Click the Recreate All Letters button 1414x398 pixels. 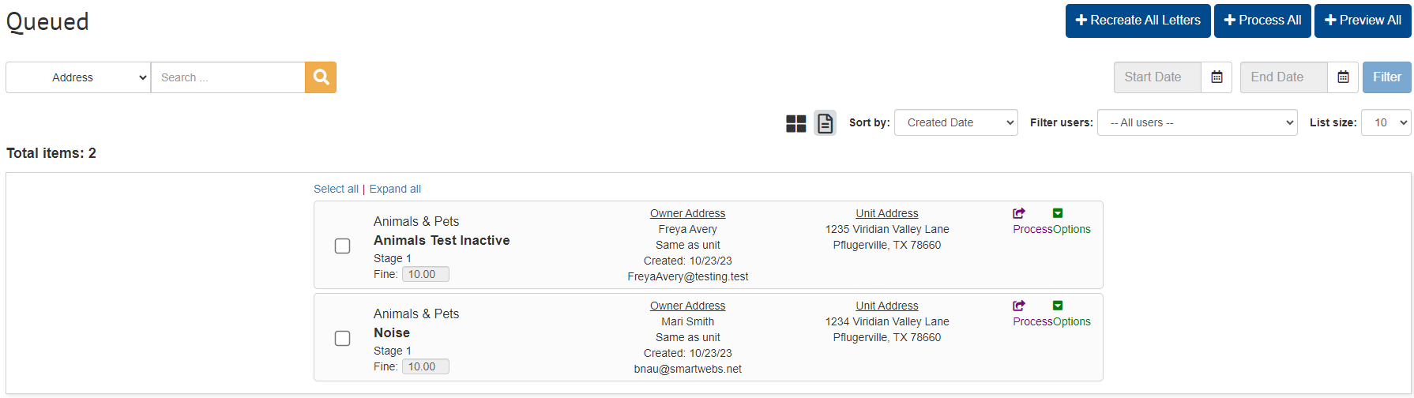[x=1138, y=21]
